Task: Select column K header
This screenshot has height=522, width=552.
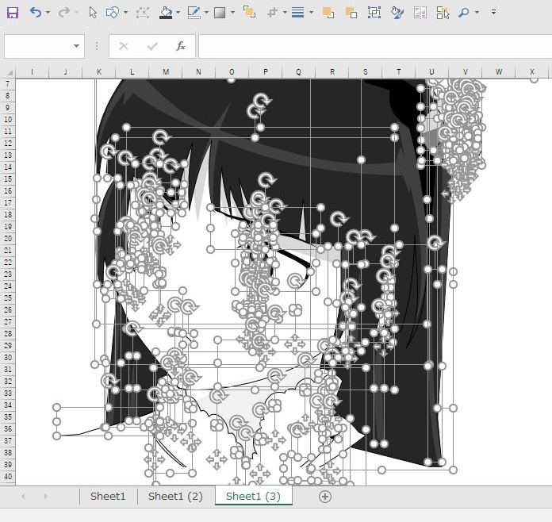Action: point(99,72)
